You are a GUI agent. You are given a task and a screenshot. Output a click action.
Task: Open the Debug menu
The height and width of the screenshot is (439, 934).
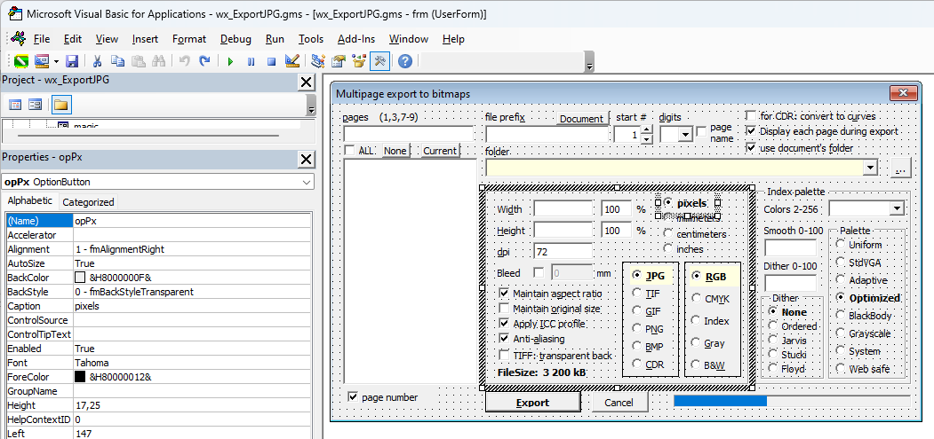tap(235, 39)
